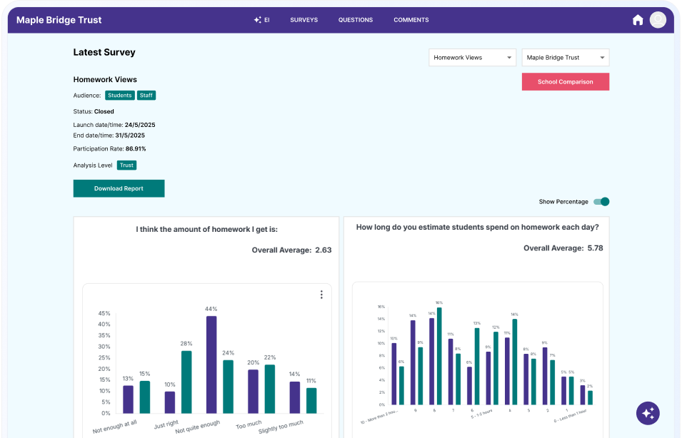Click the 44% purple bar in homework chart
682x438 pixels.
[x=211, y=365]
